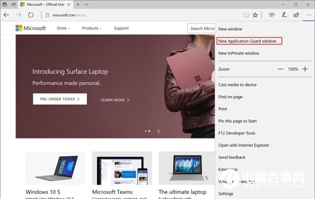Select Pin this page to Start

pos(237,121)
